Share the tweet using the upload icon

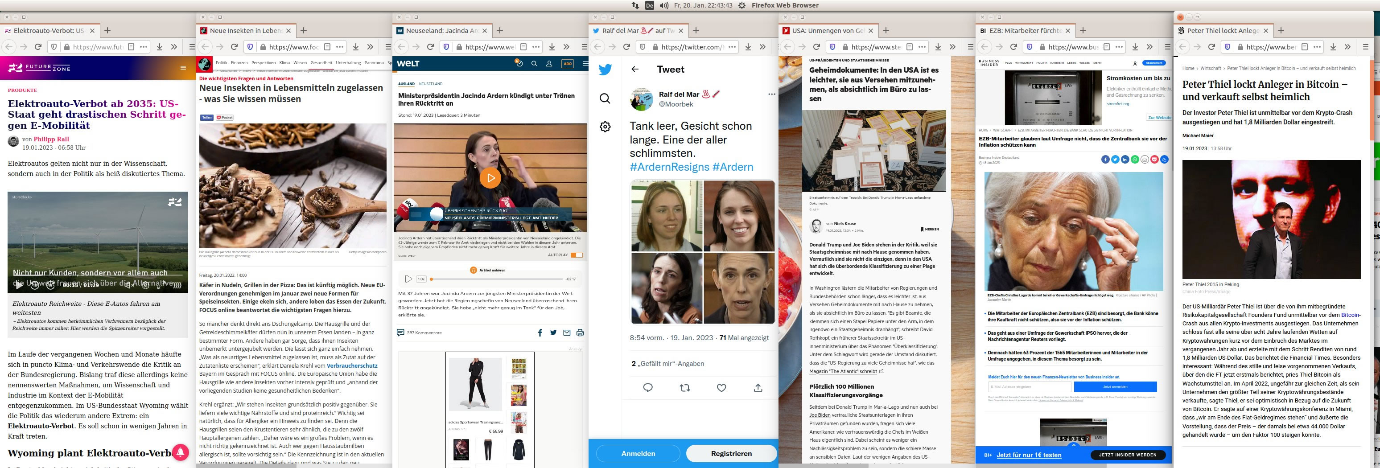[x=758, y=388]
